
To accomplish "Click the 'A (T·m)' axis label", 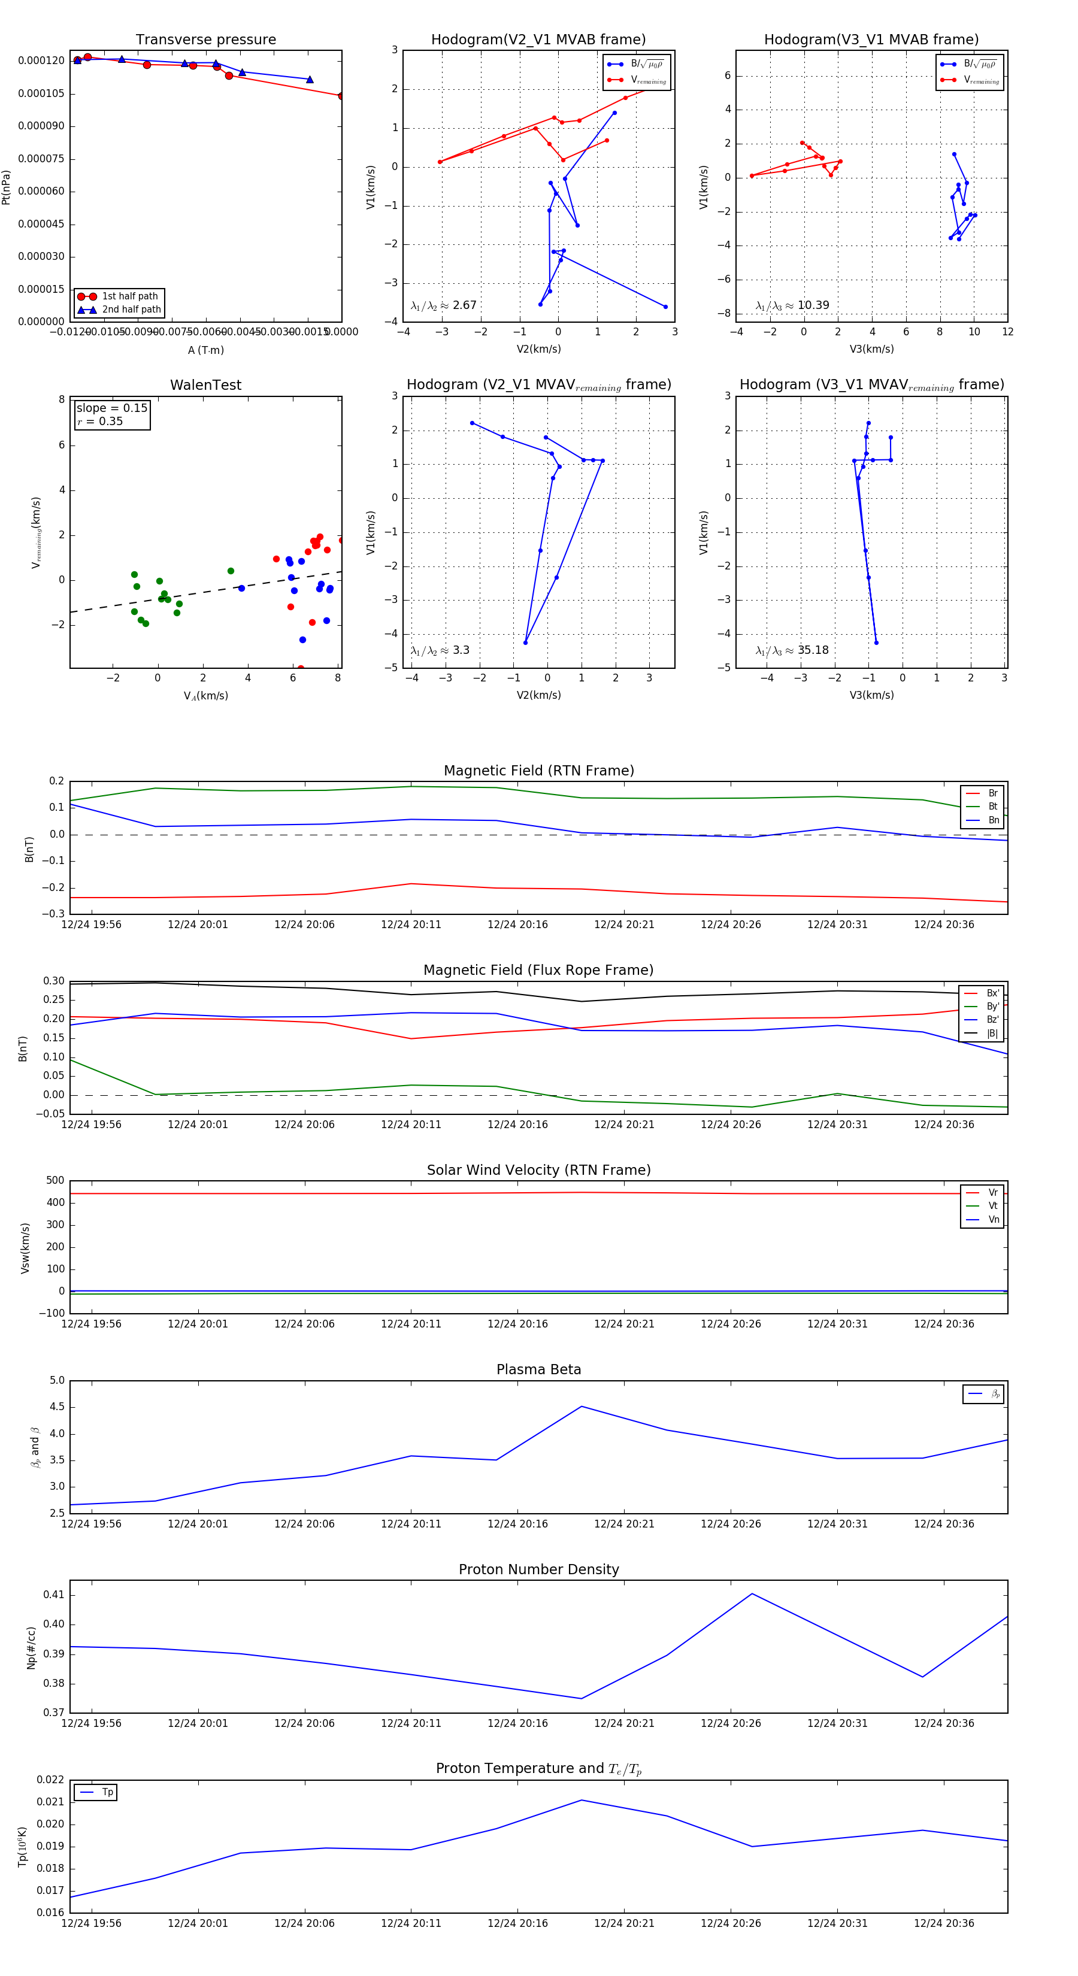I will [x=205, y=350].
